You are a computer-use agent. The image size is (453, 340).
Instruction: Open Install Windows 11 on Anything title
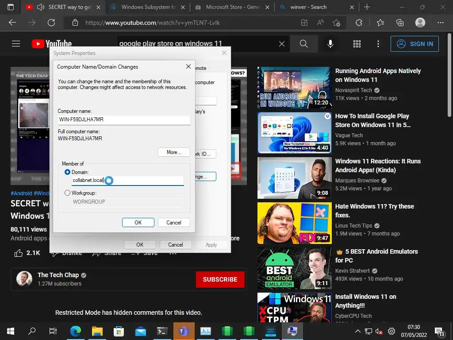coord(365,301)
